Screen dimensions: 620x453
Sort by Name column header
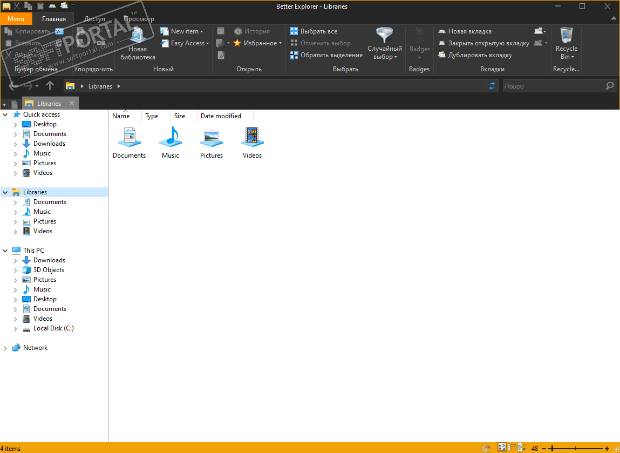coord(121,116)
